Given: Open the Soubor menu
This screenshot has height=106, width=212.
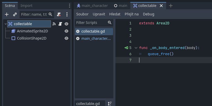Looking at the screenshot, I should click(x=82, y=14).
